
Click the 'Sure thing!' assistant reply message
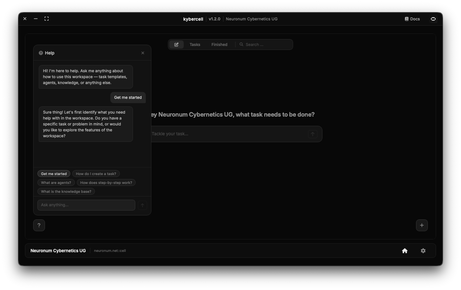(x=86, y=124)
